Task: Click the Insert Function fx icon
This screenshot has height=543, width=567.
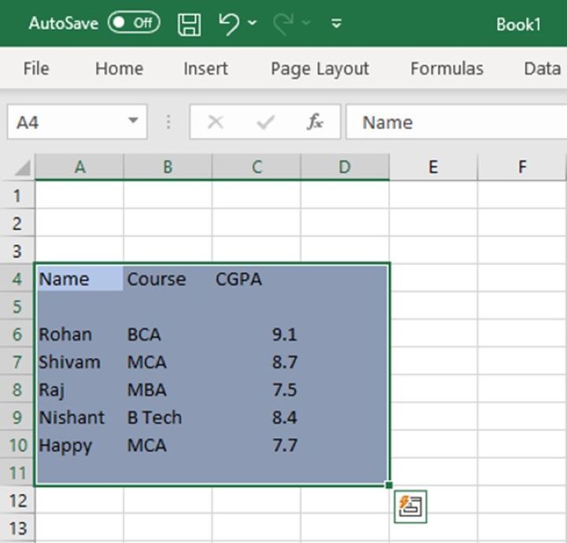Action: pos(315,122)
